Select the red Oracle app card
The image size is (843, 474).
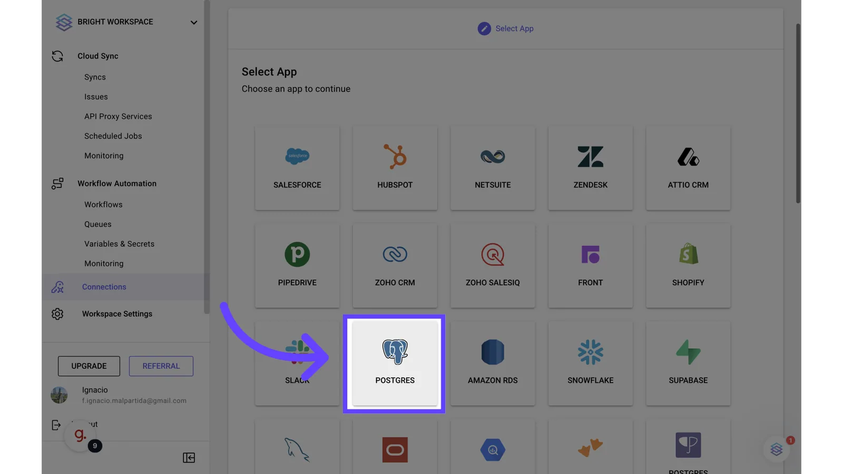pyautogui.click(x=395, y=447)
